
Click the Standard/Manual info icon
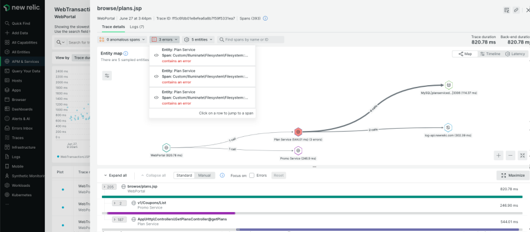[x=222, y=176]
